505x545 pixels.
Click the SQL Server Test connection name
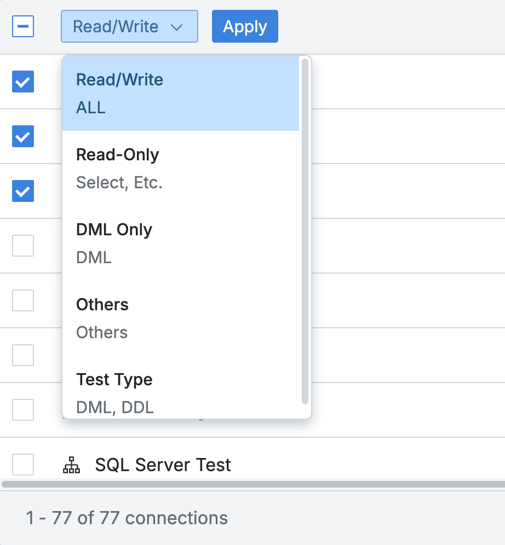163,465
